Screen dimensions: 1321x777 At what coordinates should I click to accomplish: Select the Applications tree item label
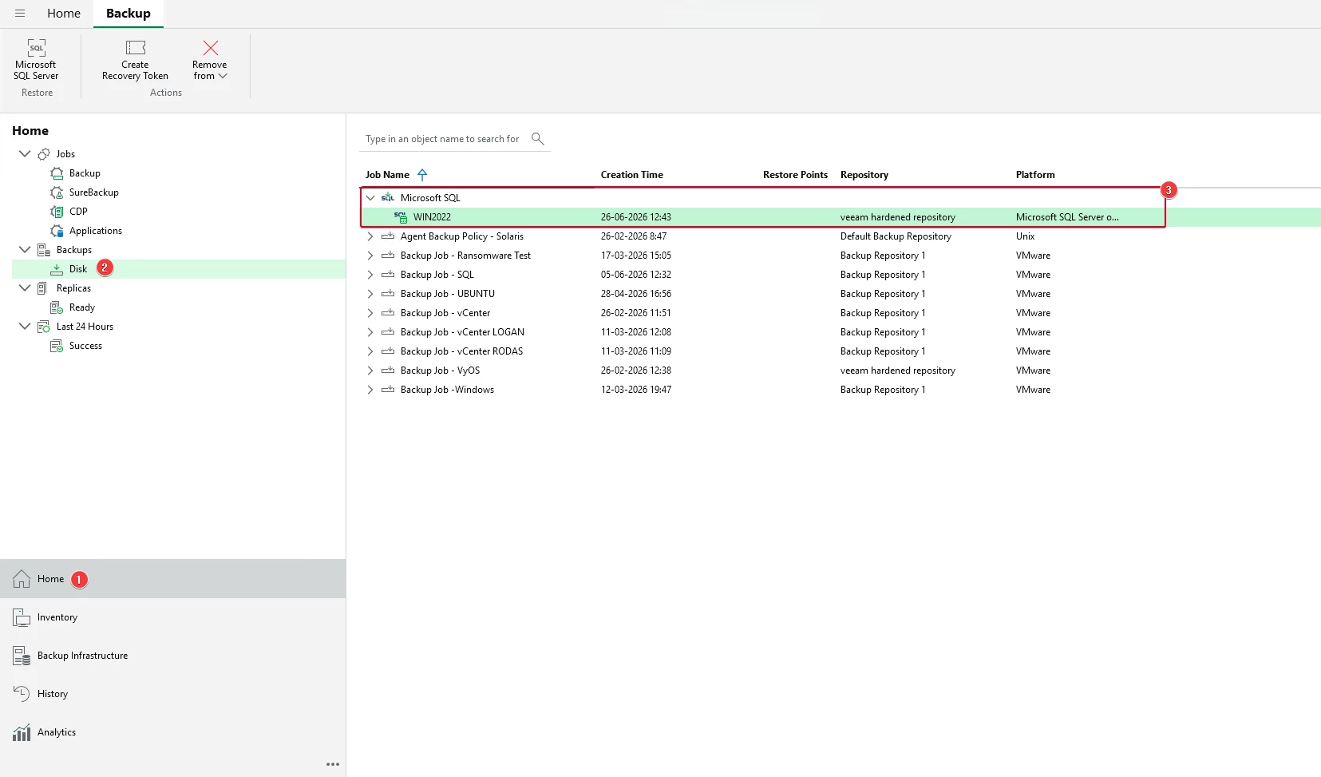pos(96,231)
